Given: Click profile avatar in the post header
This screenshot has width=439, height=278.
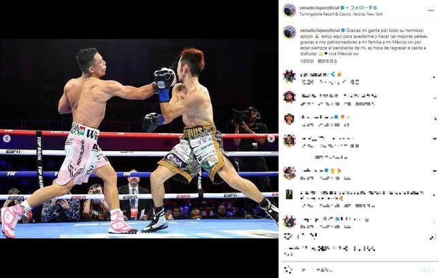Looking at the screenshot, I should point(289,10).
